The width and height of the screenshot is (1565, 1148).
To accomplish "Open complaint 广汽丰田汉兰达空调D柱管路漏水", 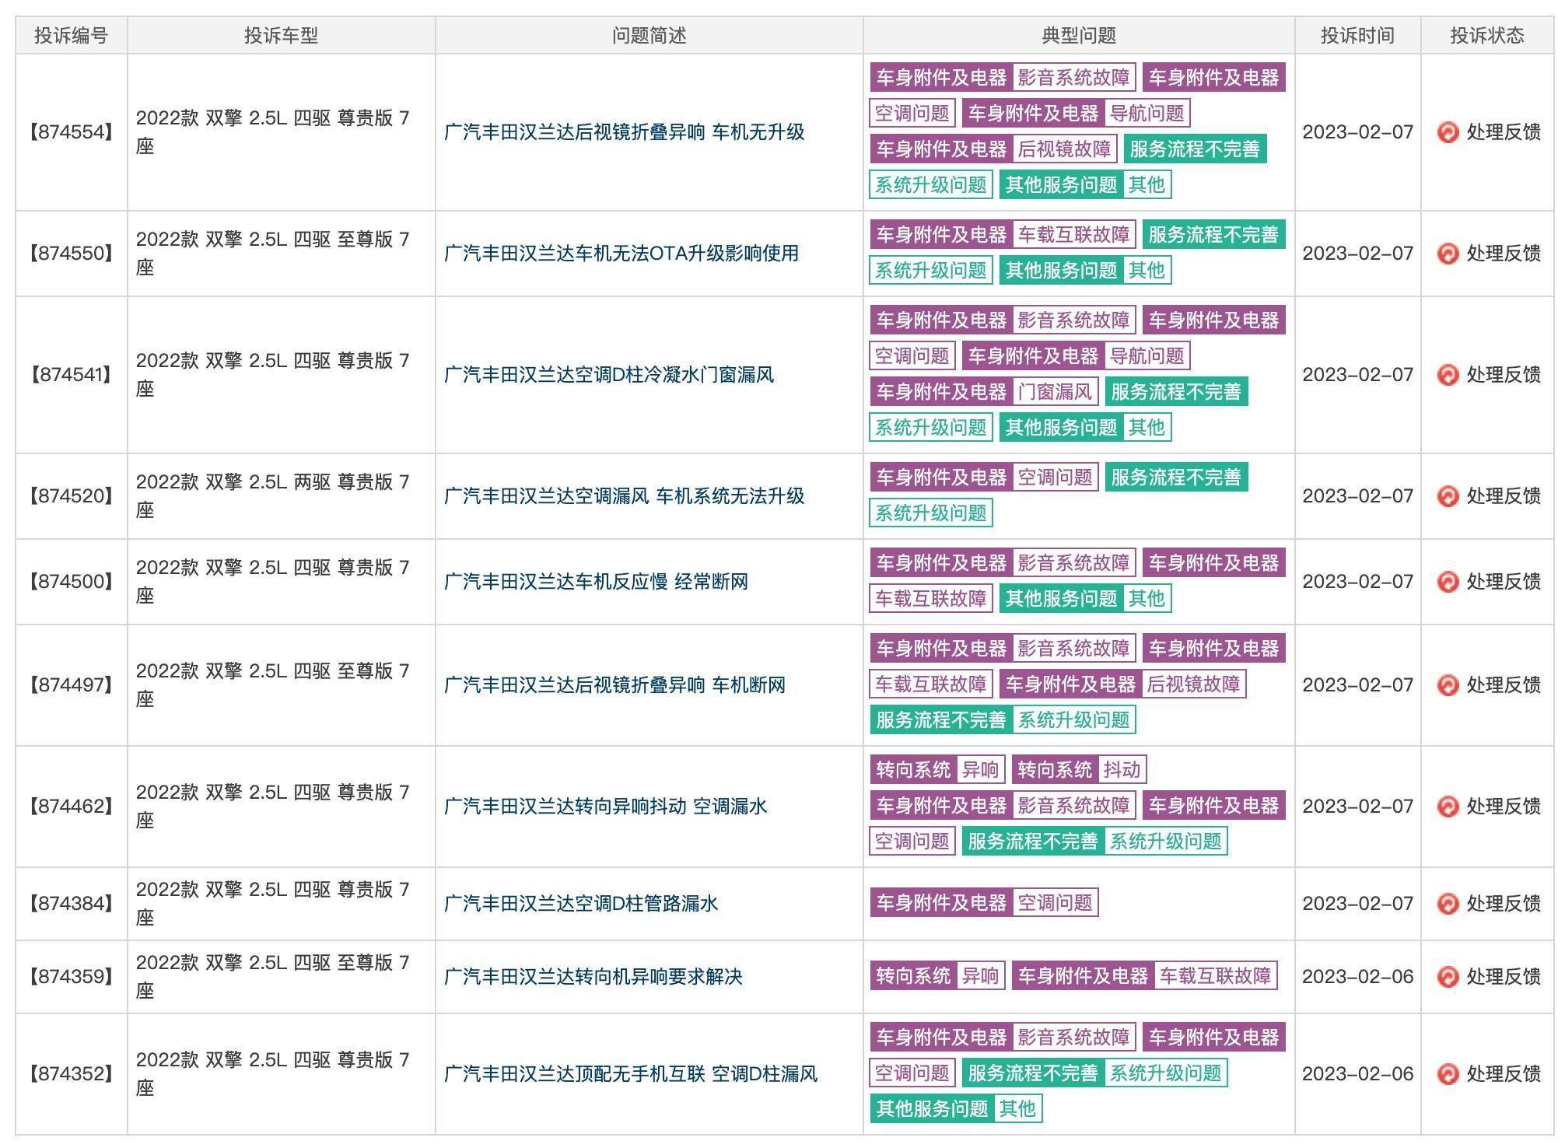I will [581, 904].
